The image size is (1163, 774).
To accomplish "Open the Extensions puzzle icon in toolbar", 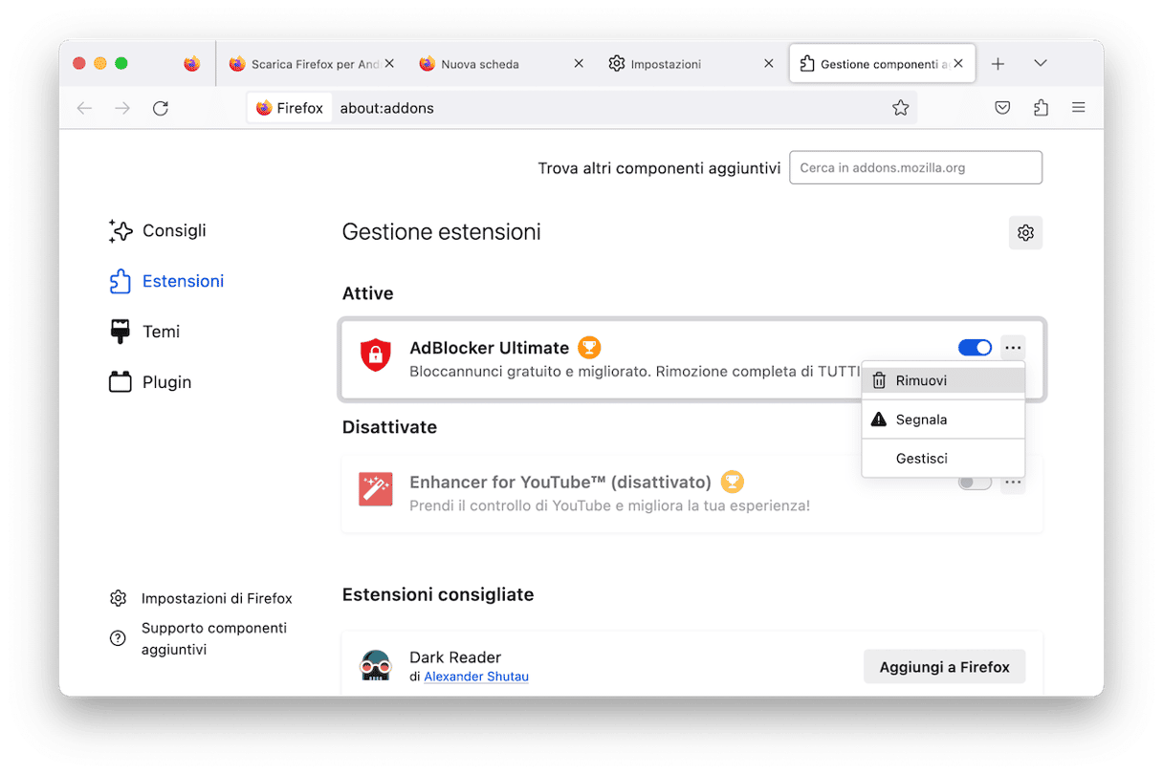I will [1041, 108].
